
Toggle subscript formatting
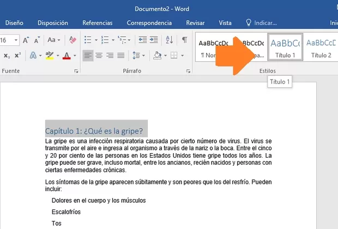[x=7, y=56]
